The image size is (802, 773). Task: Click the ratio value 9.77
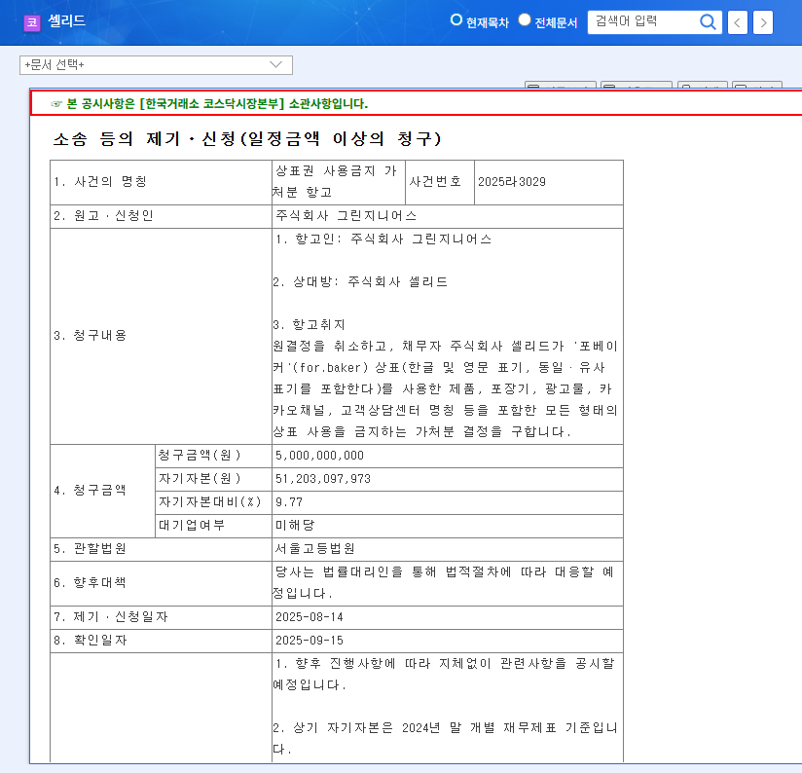289,502
